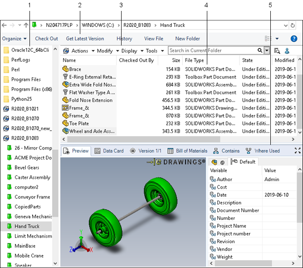Refresh the folder with the reload icon

(293, 25)
